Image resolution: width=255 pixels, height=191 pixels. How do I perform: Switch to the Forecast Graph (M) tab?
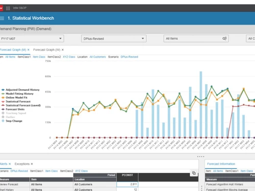click(13, 50)
